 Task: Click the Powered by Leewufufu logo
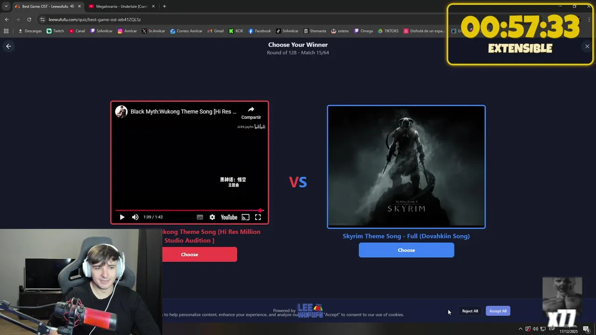(x=310, y=310)
